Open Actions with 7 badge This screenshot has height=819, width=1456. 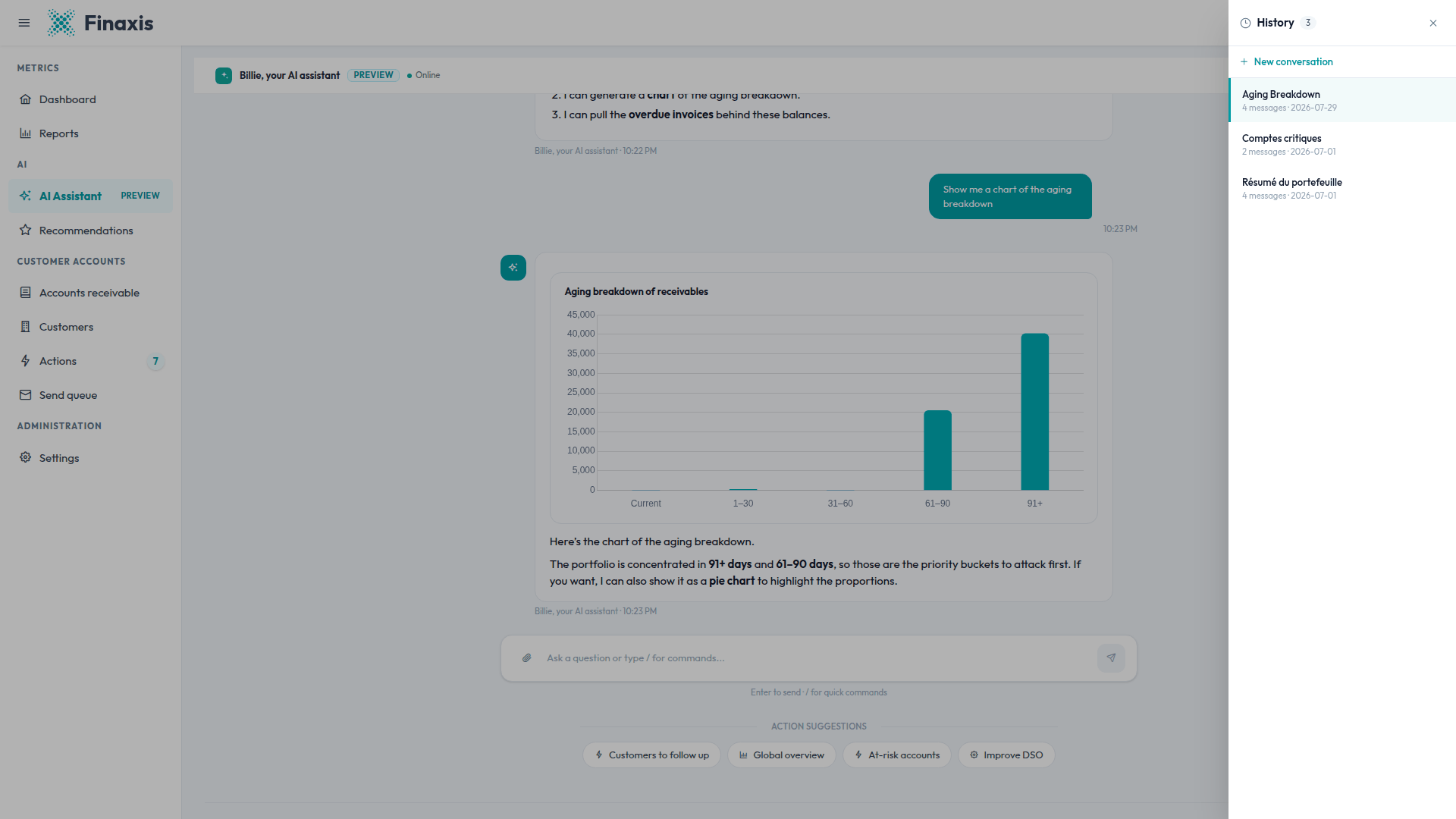(x=91, y=361)
